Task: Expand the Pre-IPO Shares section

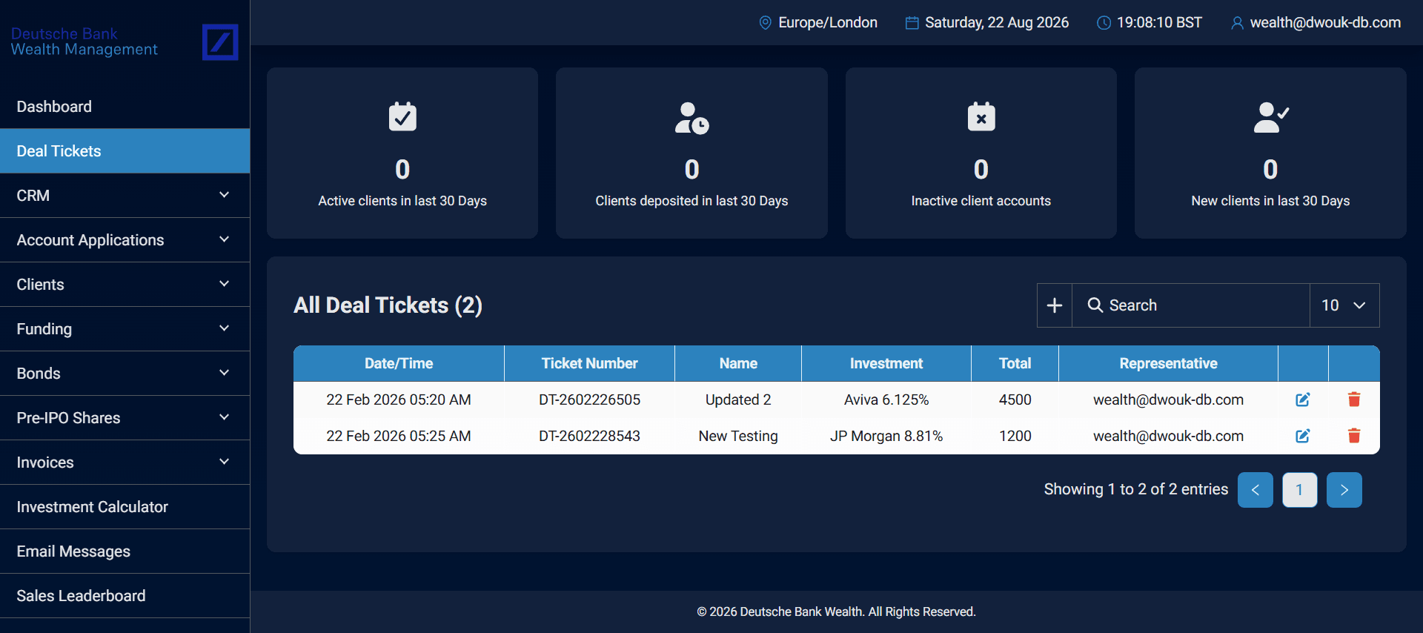Action: [x=125, y=418]
